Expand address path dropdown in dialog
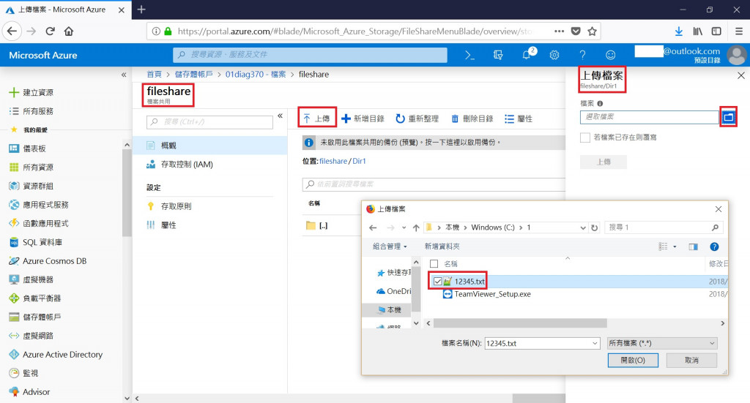Image resolution: width=750 pixels, height=403 pixels. pyautogui.click(x=582, y=227)
